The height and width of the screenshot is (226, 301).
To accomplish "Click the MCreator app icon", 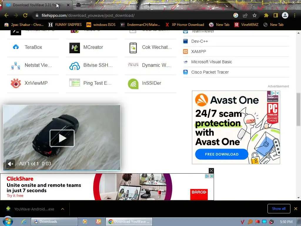I will (x=74, y=48).
